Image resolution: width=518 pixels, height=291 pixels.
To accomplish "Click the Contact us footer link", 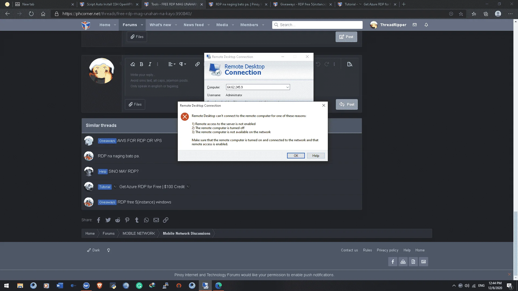I will point(349,250).
